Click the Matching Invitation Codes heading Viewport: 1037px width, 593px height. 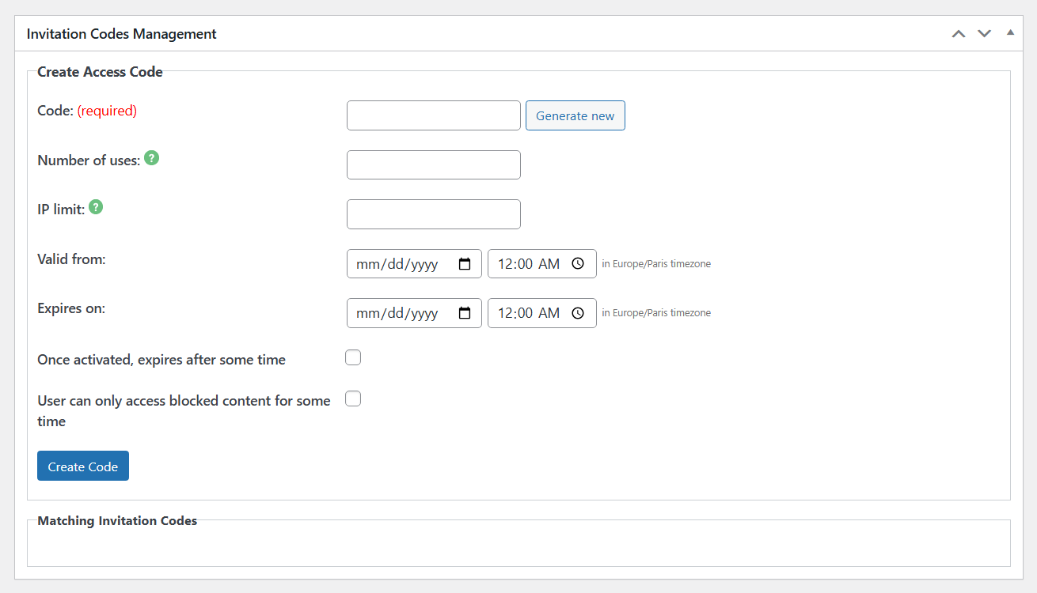117,521
